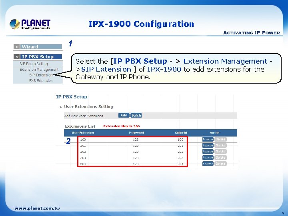Click the IPX-1900 Configuration title
Viewport: 288px width, 216px height.
[x=141, y=24]
